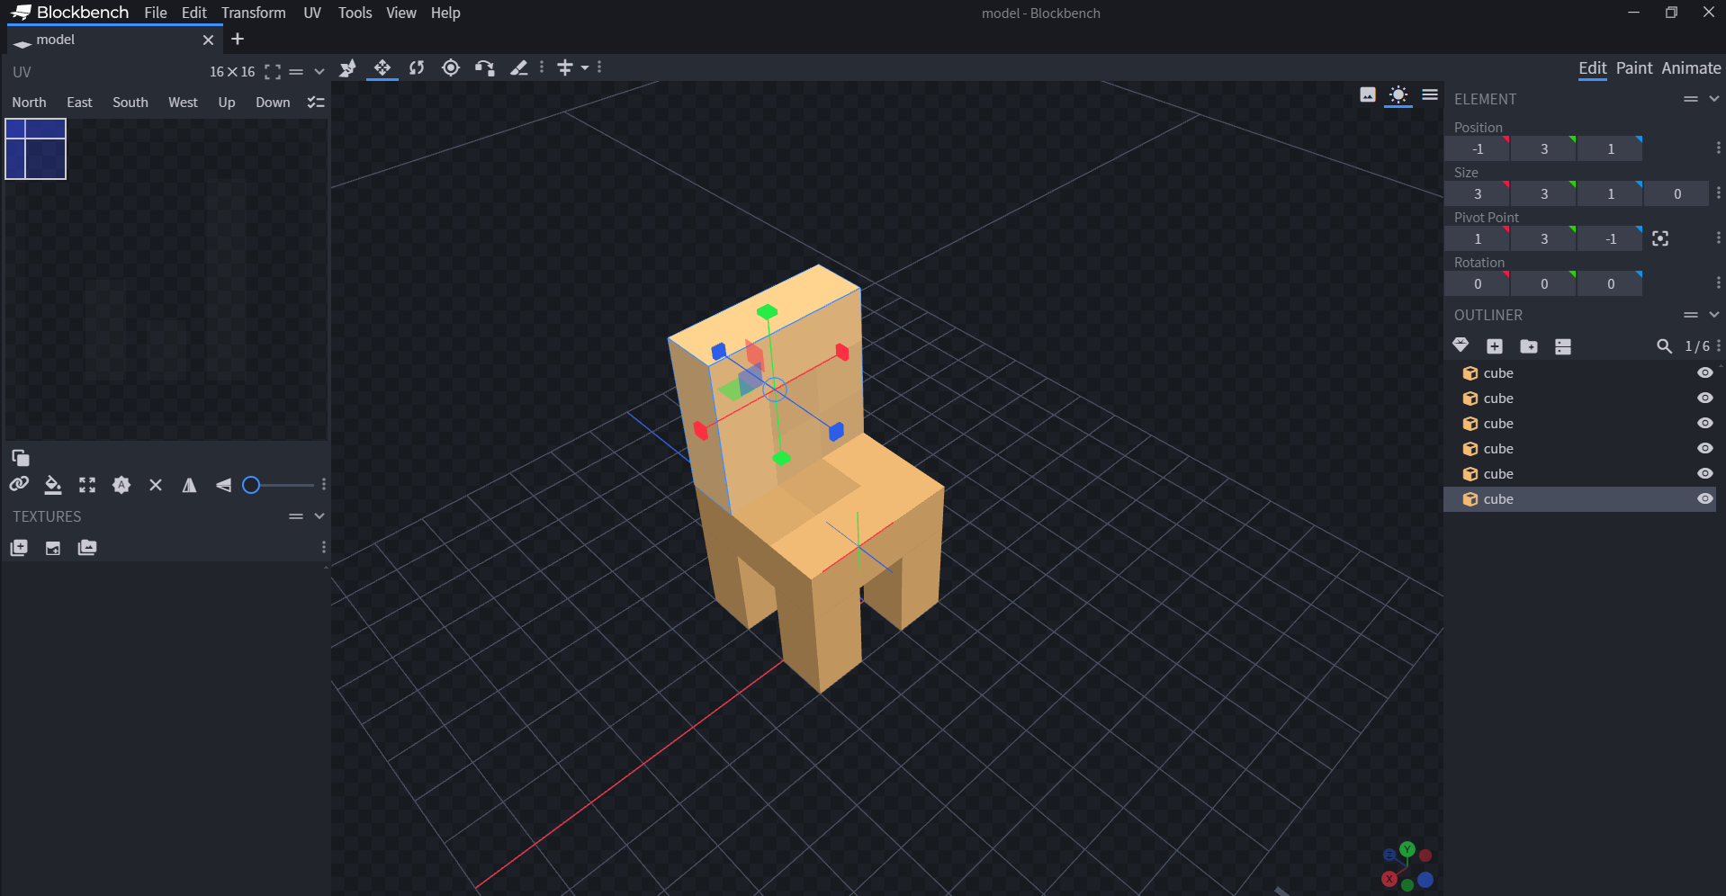The image size is (1726, 896).
Task: Select the Up face in the UV panel
Action: [x=227, y=103]
